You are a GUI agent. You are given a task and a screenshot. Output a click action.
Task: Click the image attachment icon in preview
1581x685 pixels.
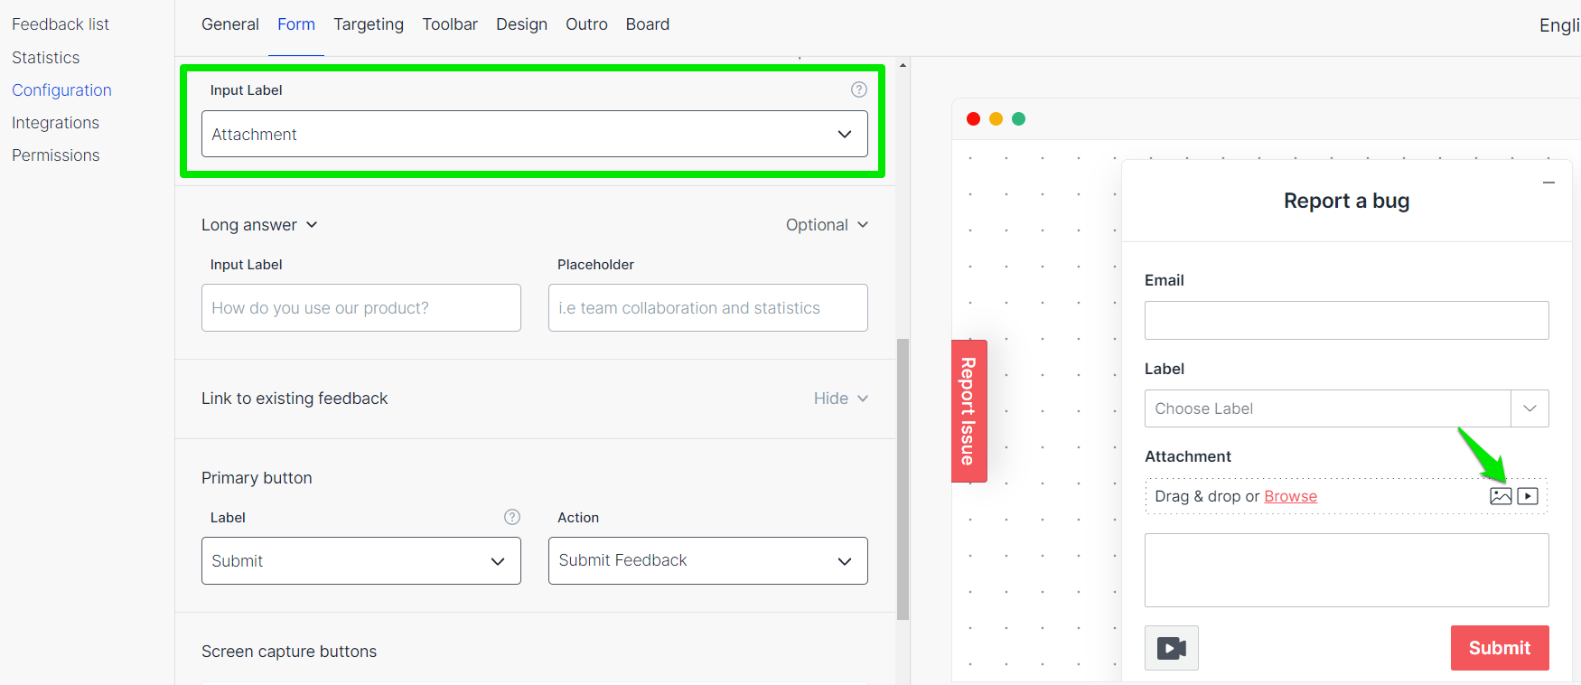(1501, 496)
